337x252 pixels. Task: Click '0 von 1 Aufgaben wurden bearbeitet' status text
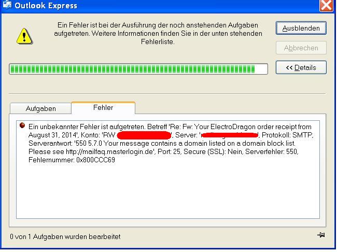65,237
